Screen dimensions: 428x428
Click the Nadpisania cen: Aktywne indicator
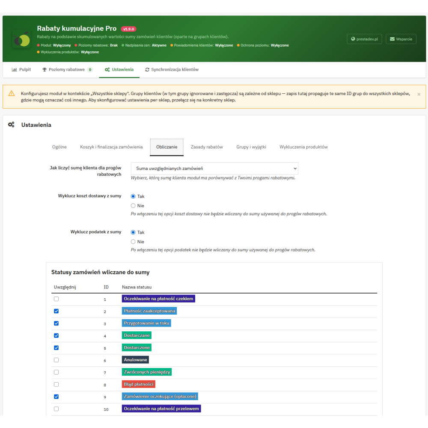[144, 45]
